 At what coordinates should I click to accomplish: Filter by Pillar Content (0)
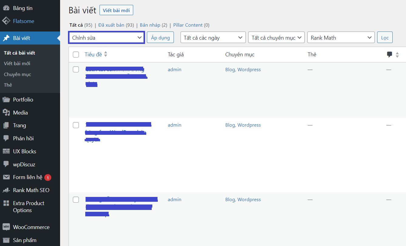[x=191, y=25]
